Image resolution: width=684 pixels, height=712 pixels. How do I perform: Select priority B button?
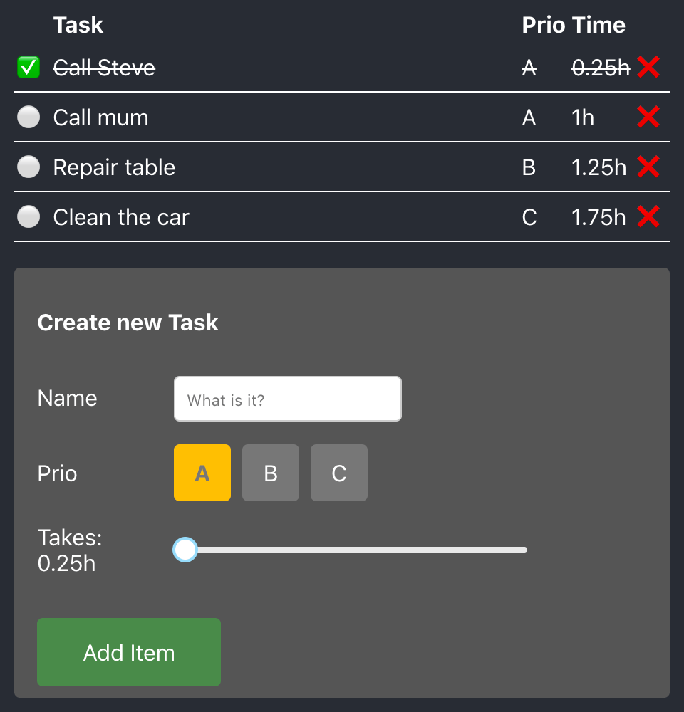(x=271, y=473)
